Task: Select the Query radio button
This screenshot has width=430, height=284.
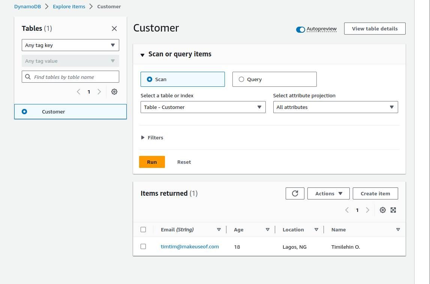Action: 241,79
